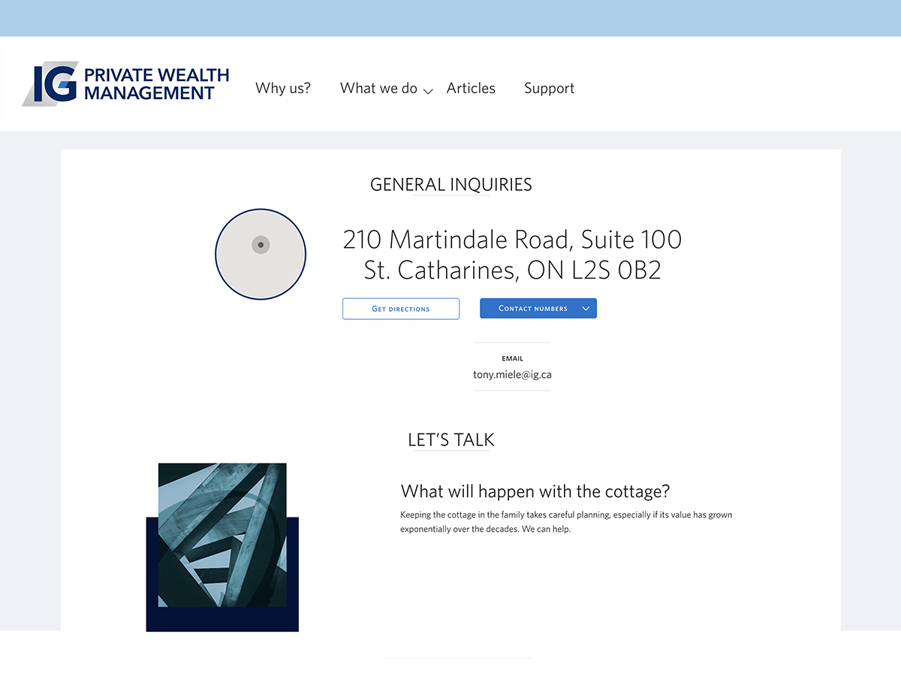Click the IG logo icon

pyautogui.click(x=50, y=85)
